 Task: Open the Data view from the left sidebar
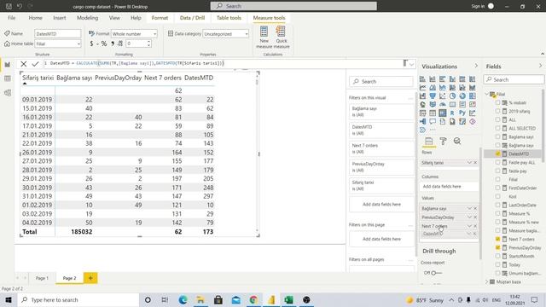pos(8,78)
